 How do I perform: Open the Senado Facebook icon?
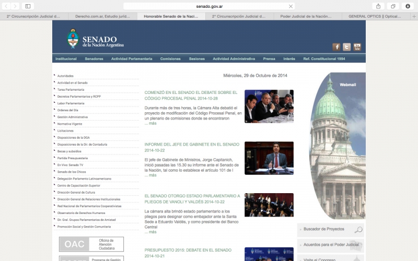coord(336,47)
